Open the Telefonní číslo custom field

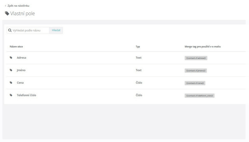click(x=27, y=95)
